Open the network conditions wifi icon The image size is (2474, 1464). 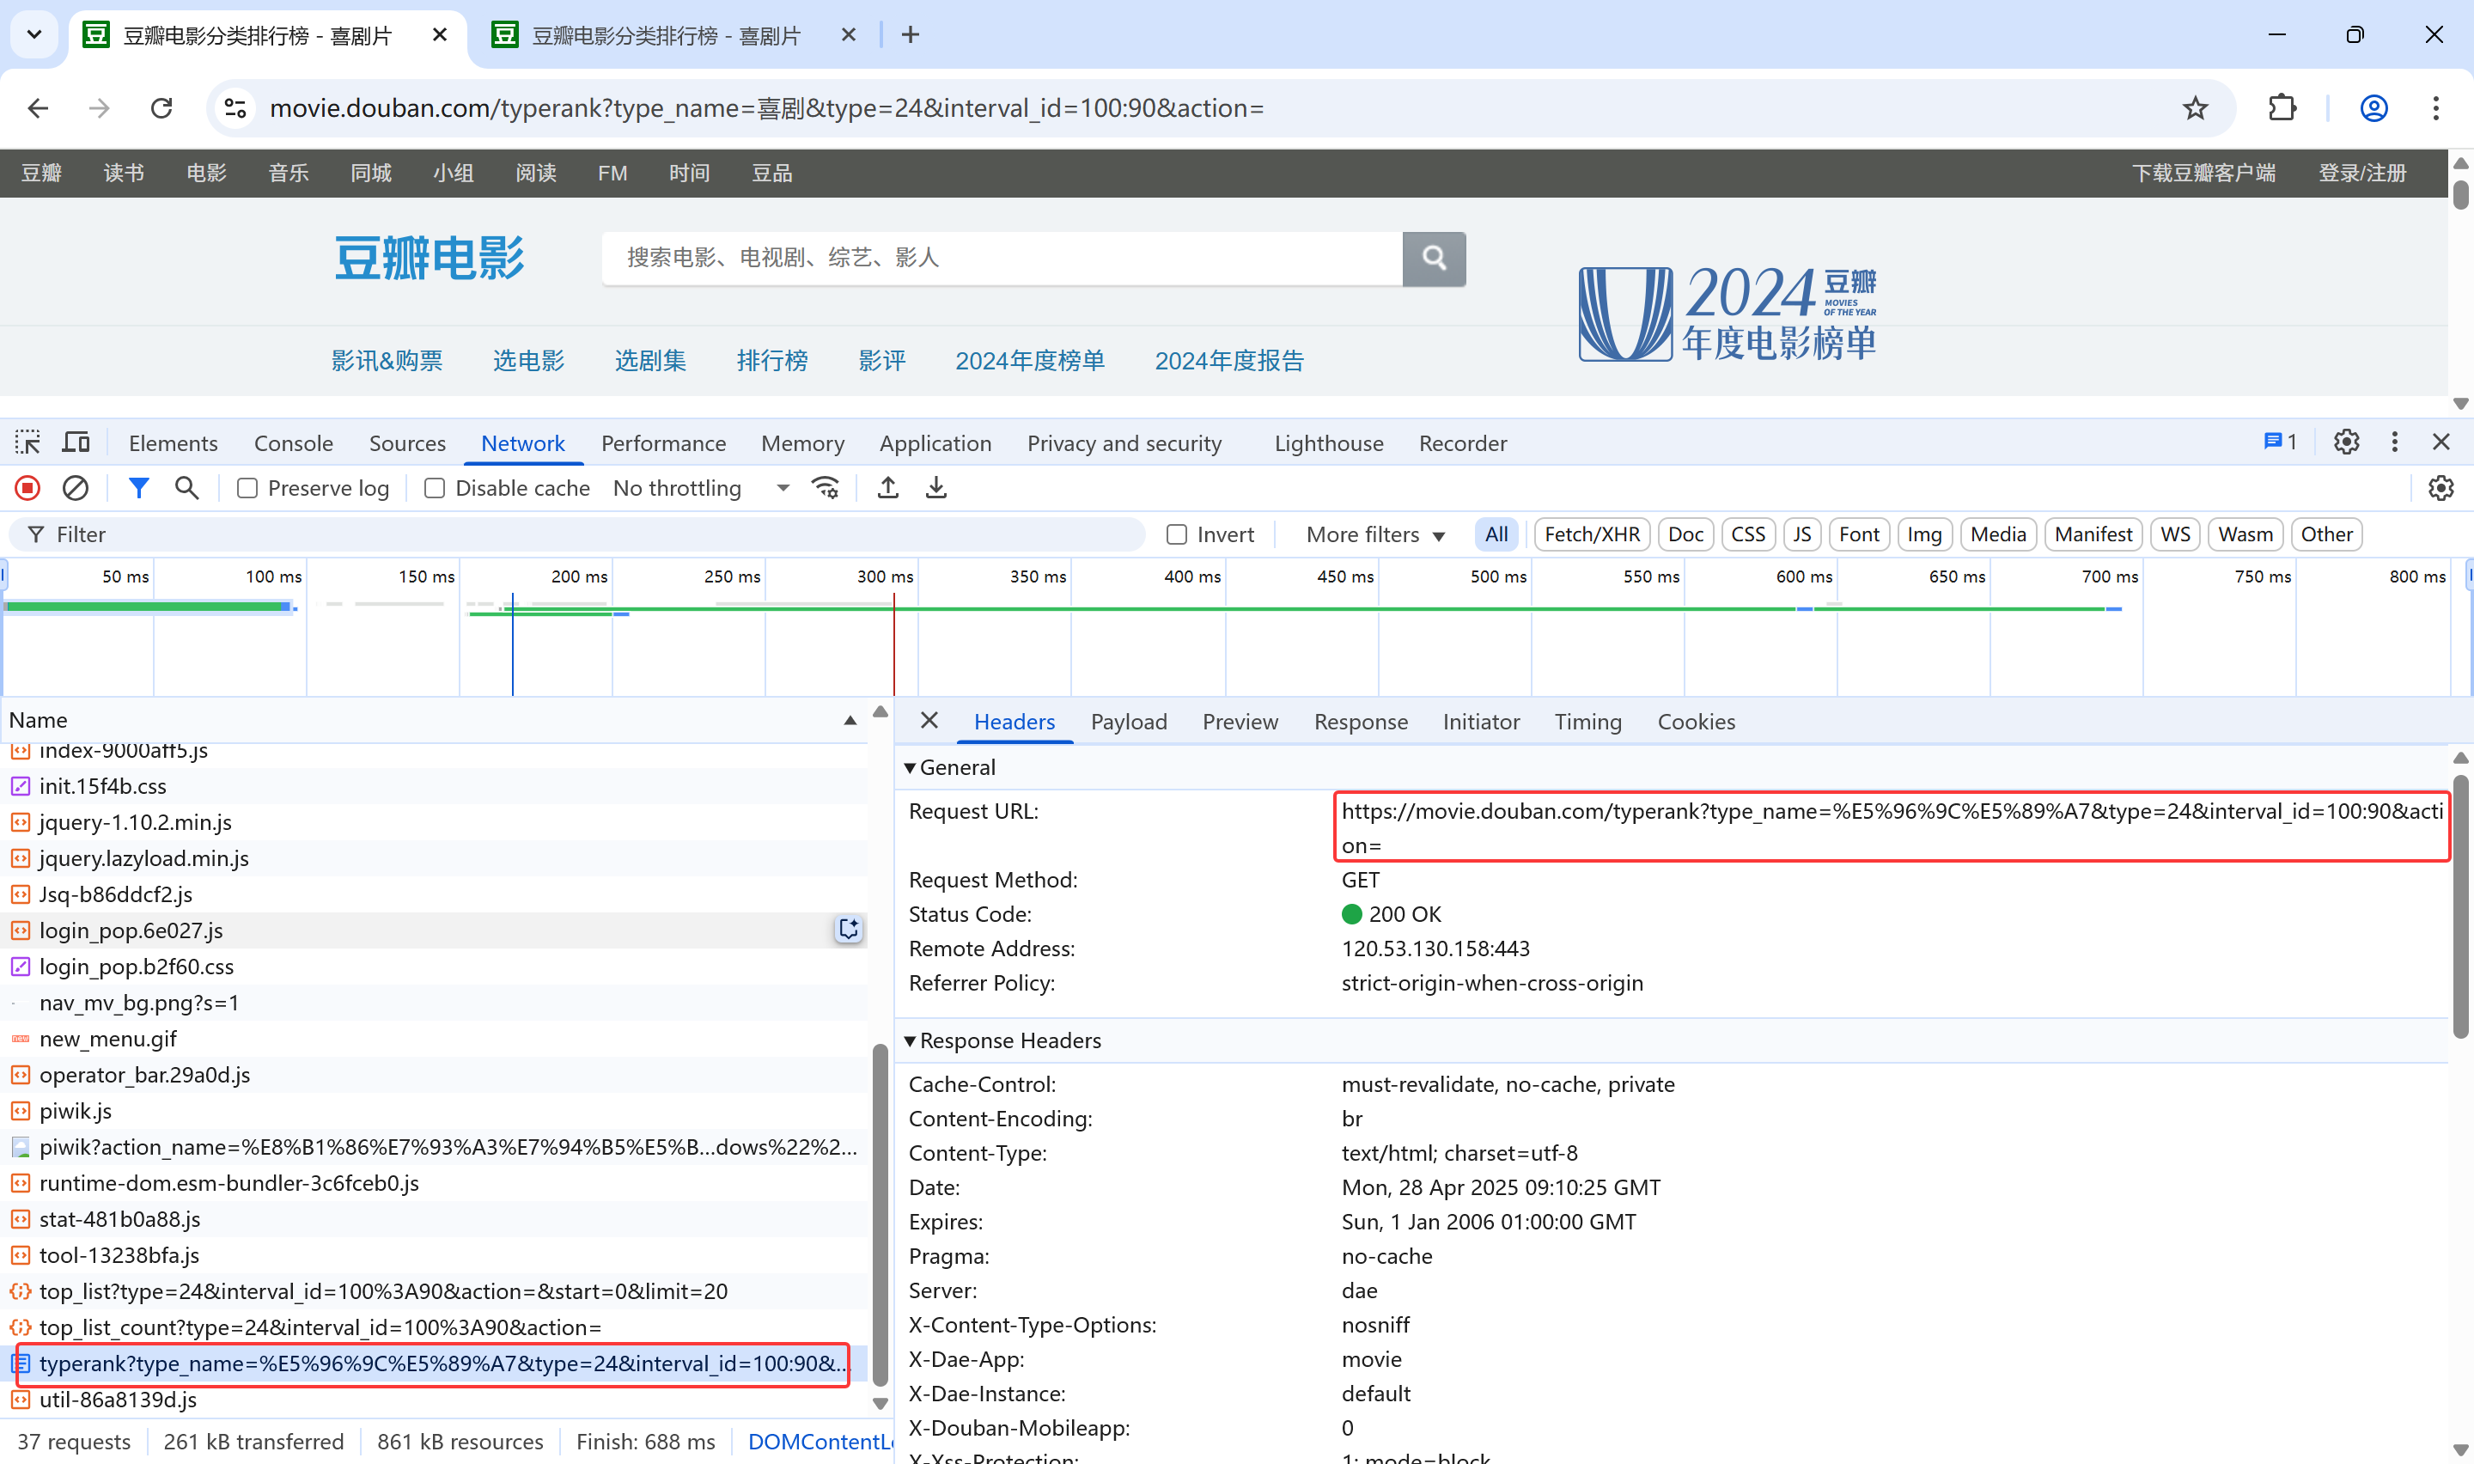click(x=826, y=488)
